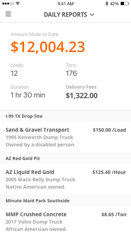Screen dimensions: 131x233
Task: Expand the Daily Reports dropdown chevron
Action: pyautogui.click(x=92, y=15)
